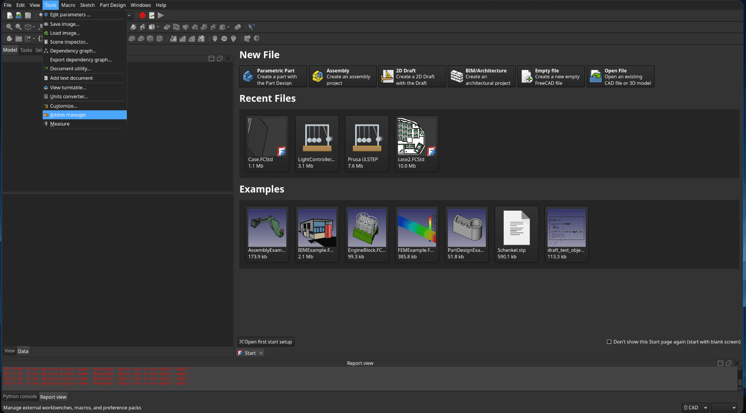
Task: Execute macro with the play icon
Action: point(161,15)
